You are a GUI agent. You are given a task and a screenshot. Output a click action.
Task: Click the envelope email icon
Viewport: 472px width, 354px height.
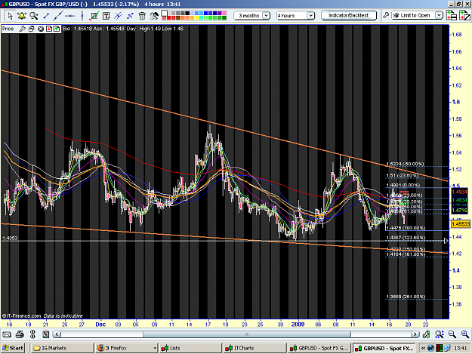7,334
